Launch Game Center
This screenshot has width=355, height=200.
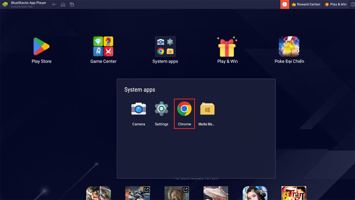click(103, 47)
